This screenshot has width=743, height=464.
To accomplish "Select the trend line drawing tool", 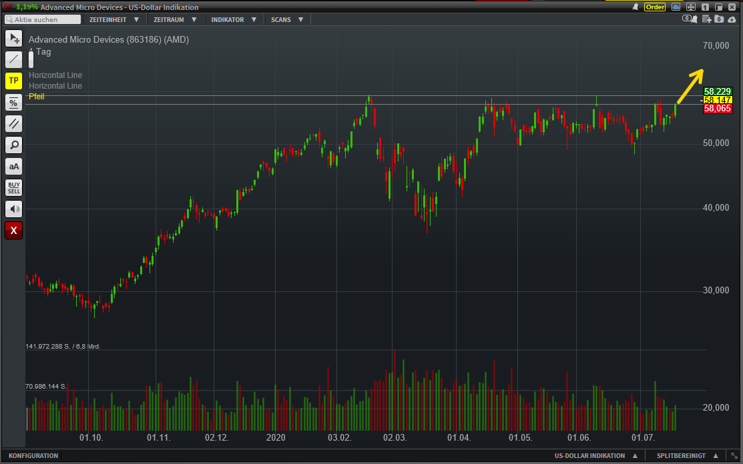I will click(x=14, y=59).
